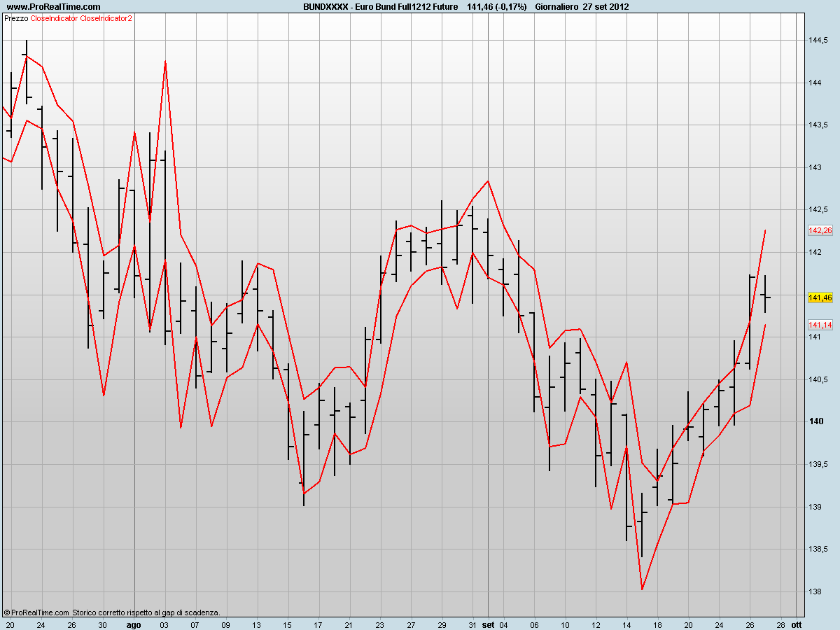Click the 28 date label on time axis
840x630 pixels.
coord(780,624)
